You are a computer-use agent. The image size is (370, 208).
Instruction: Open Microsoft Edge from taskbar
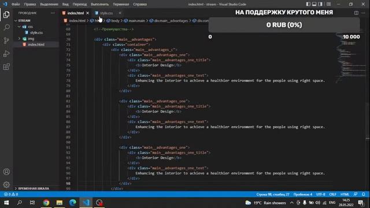[73, 203]
